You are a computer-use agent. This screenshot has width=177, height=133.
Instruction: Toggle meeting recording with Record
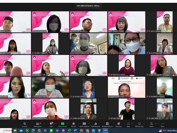point(73,124)
